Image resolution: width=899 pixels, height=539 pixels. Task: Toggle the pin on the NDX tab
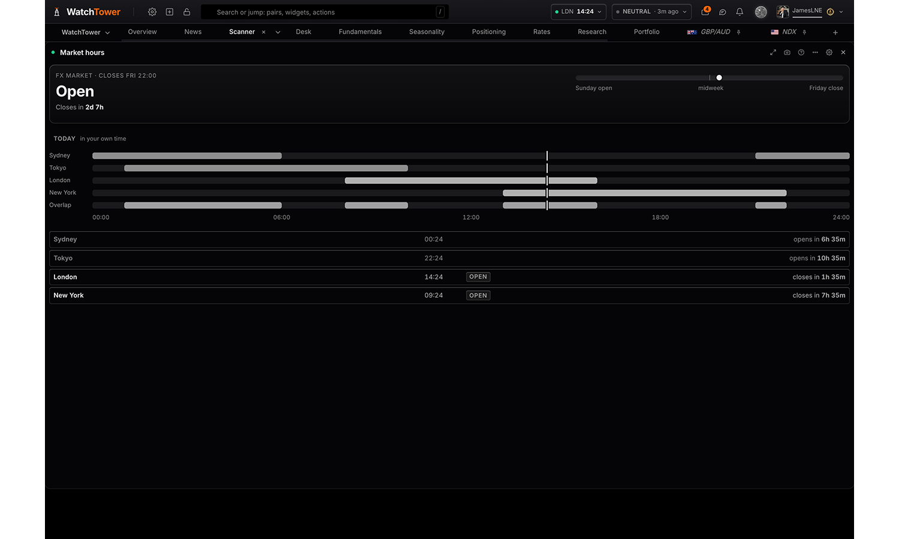805,32
